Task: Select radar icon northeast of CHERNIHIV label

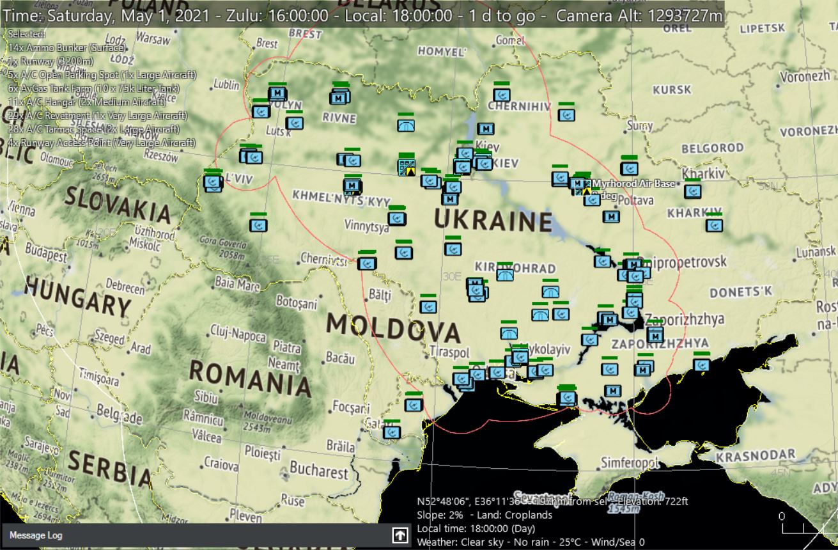Action: click(566, 114)
